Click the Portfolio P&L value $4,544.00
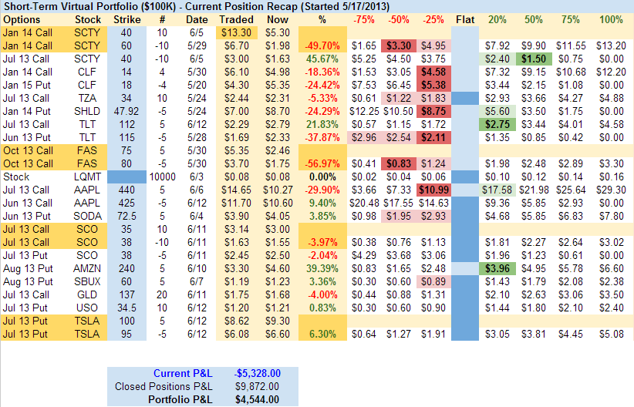The image size is (634, 407). tap(260, 399)
